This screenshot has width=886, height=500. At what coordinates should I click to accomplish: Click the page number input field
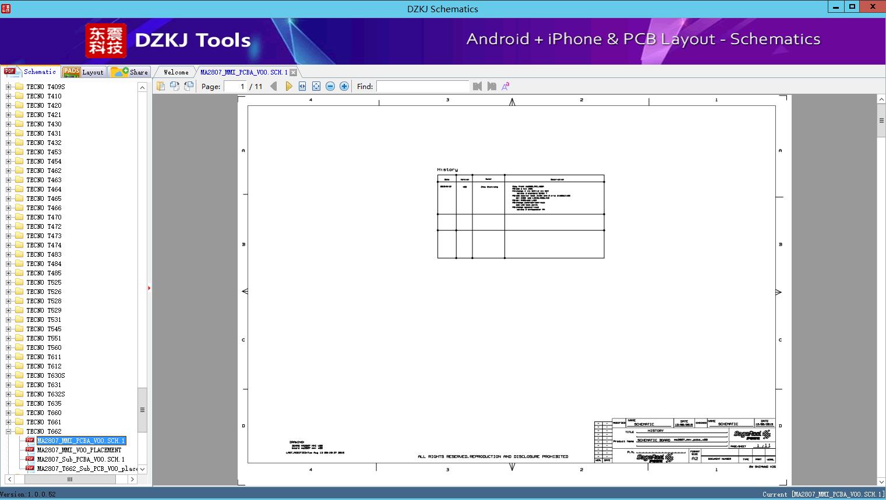click(235, 86)
